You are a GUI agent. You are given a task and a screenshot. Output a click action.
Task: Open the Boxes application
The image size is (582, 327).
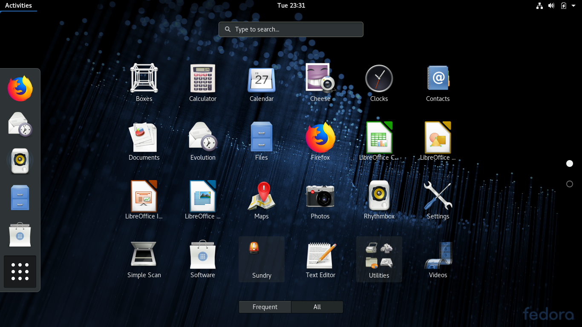point(144,83)
